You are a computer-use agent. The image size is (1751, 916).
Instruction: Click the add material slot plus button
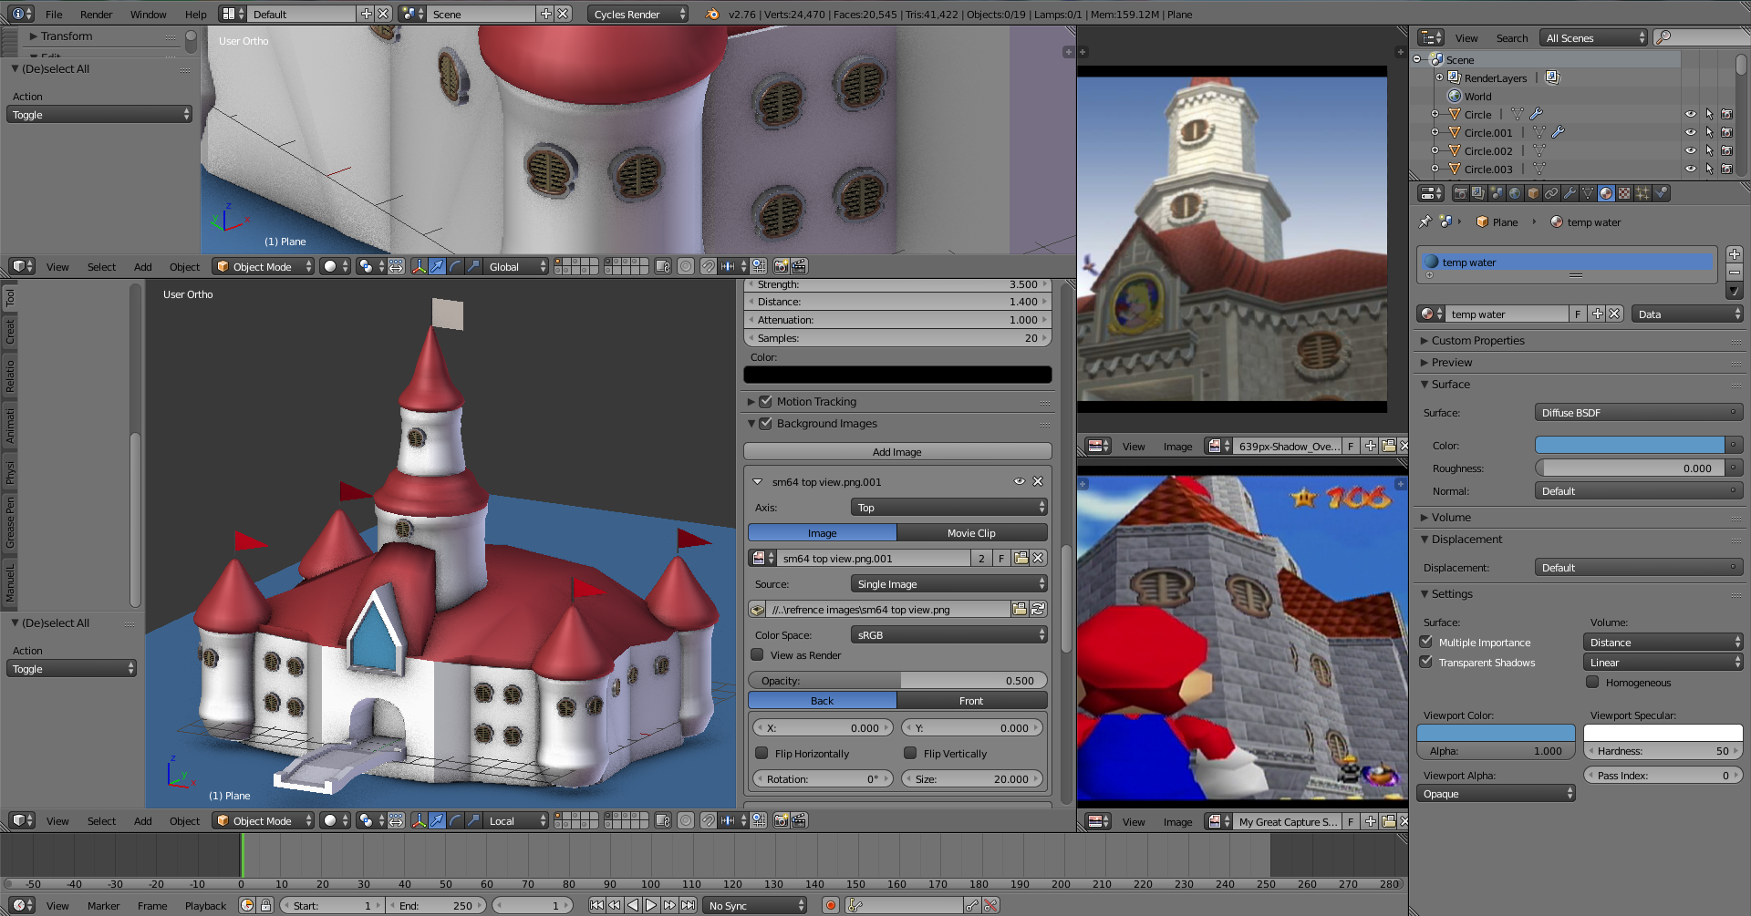point(1735,254)
